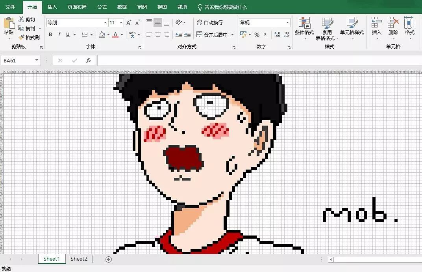Click the accounting number format icon
422x272 pixels.
click(x=243, y=34)
